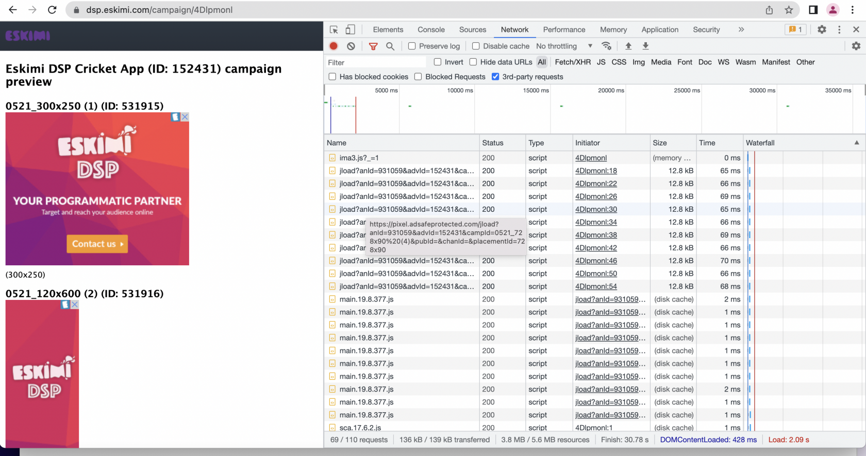Stop recording the network log

tap(334, 46)
